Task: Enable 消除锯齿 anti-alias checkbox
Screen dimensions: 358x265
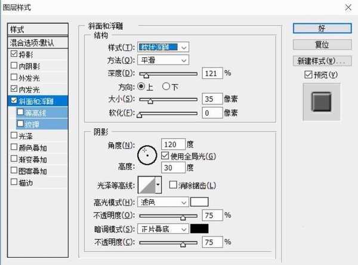Action: click(x=173, y=186)
